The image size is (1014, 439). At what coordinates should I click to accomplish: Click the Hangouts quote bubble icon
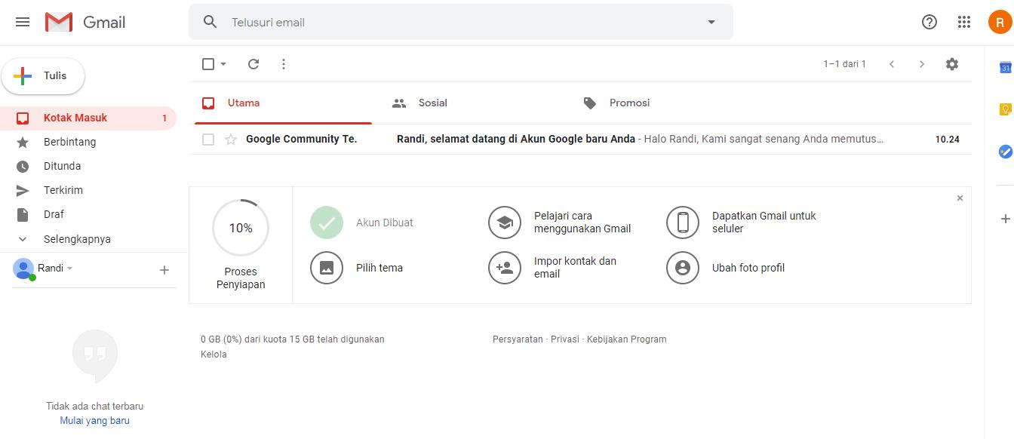[x=95, y=355]
